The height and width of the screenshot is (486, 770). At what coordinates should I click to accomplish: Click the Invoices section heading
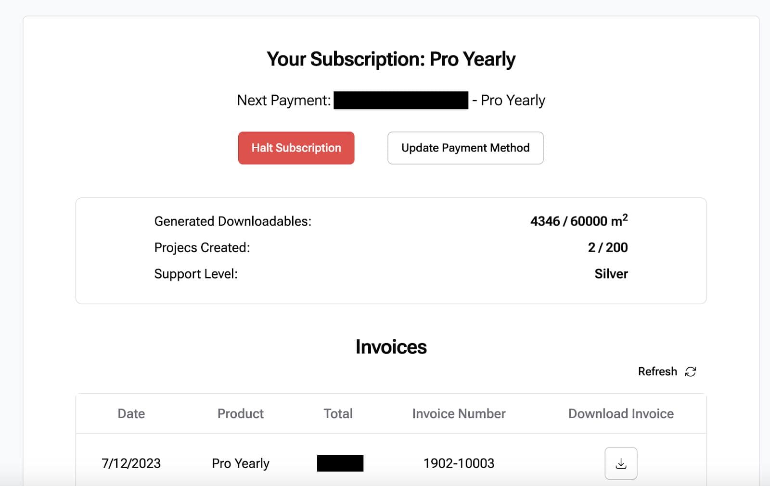tap(391, 347)
